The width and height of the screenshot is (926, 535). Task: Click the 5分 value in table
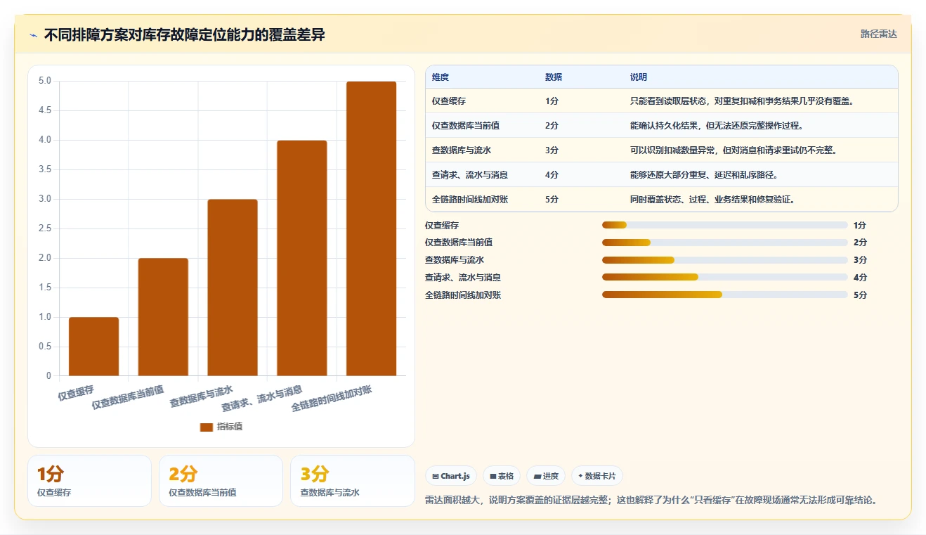[x=552, y=200]
